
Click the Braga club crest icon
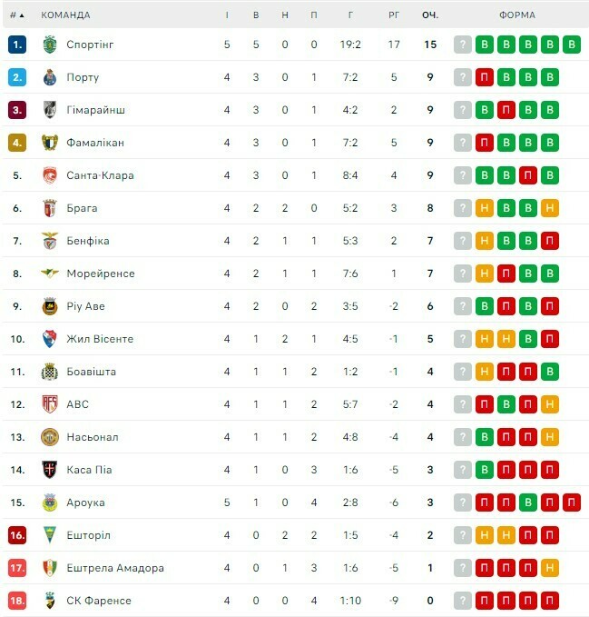click(50, 208)
